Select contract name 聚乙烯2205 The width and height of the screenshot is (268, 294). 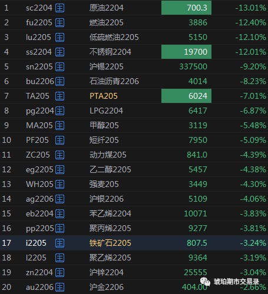pyautogui.click(x=110, y=258)
